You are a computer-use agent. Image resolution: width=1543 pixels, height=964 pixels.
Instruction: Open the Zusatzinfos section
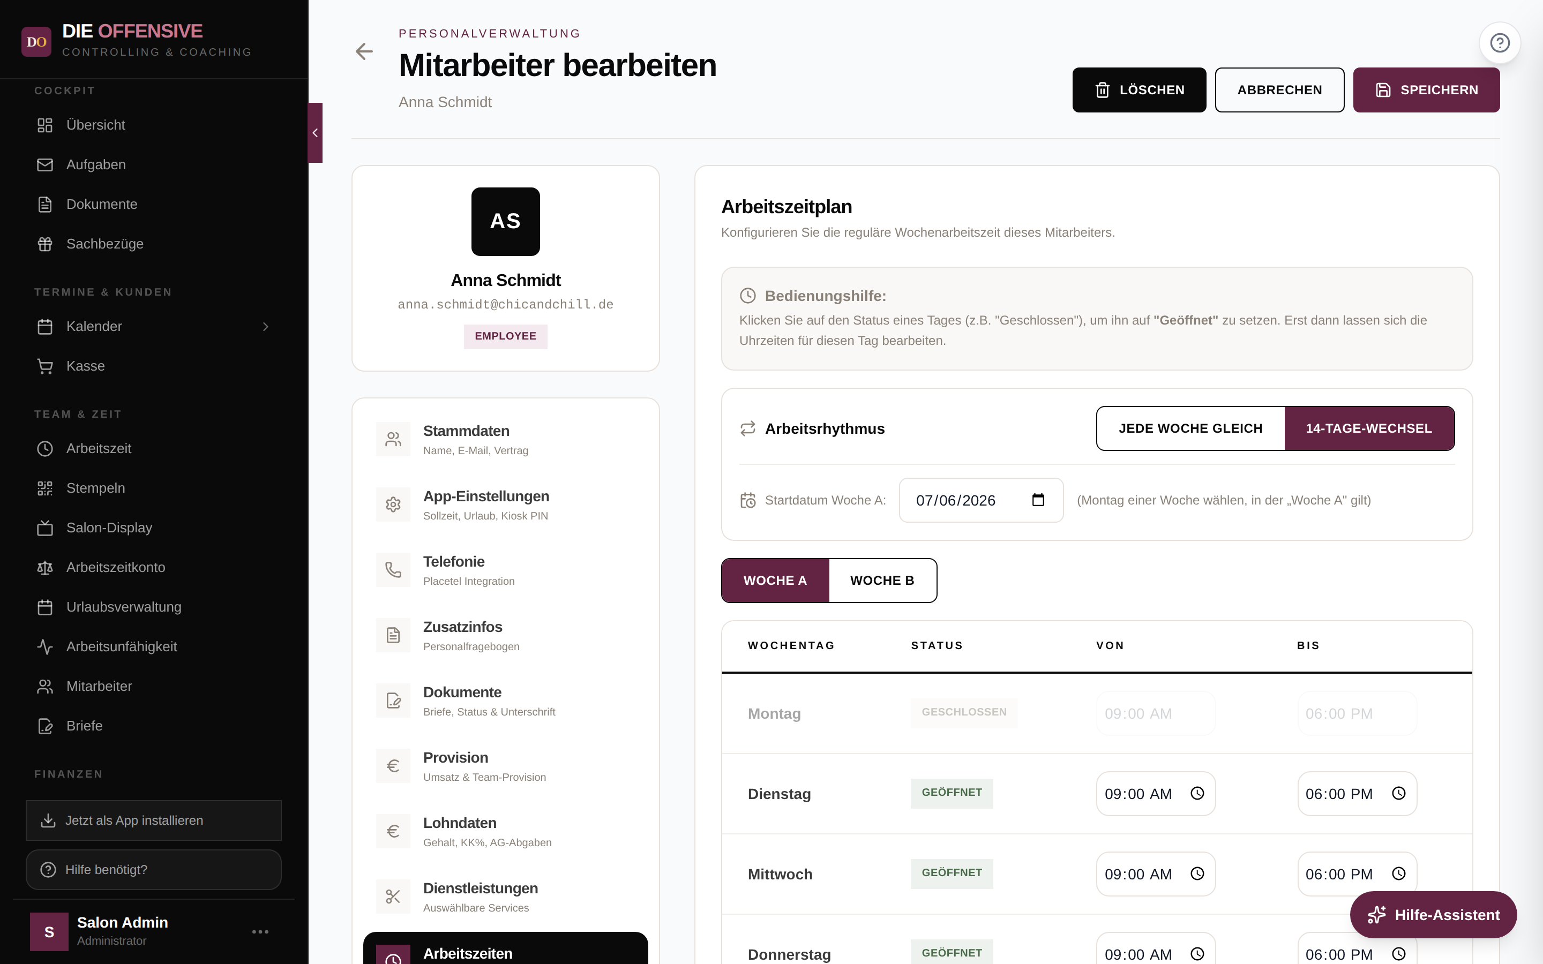pyautogui.click(x=505, y=635)
